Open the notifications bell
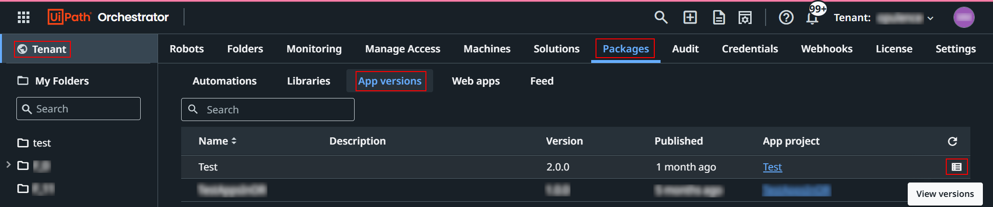The width and height of the screenshot is (993, 207). [812, 18]
